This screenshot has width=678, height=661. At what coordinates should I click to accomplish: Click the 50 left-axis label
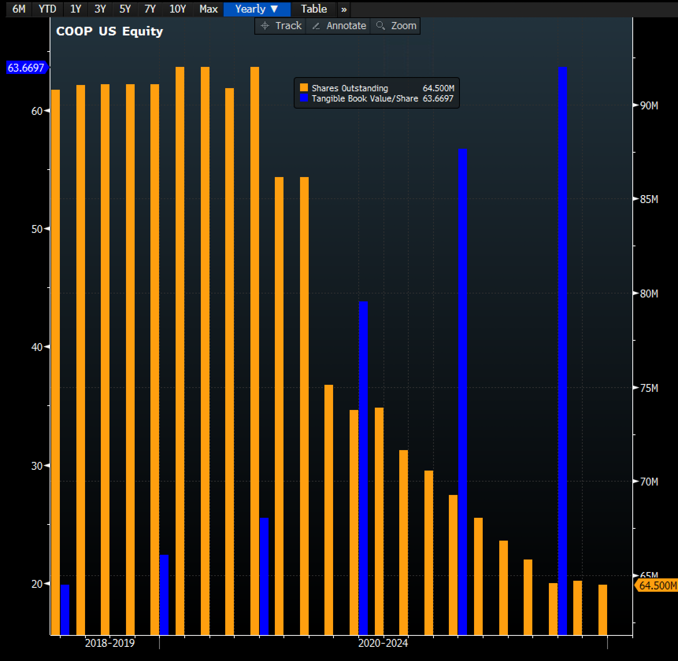[x=37, y=229]
